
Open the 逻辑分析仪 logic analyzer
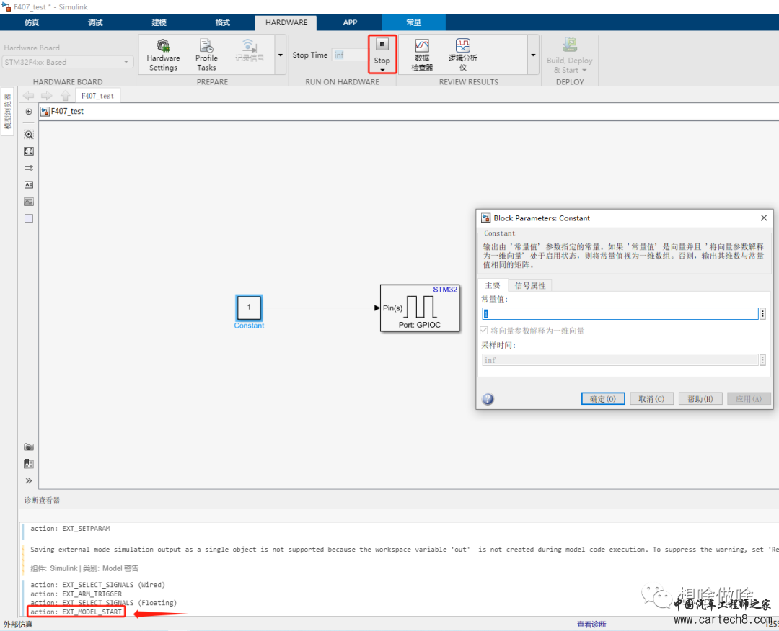click(x=462, y=55)
